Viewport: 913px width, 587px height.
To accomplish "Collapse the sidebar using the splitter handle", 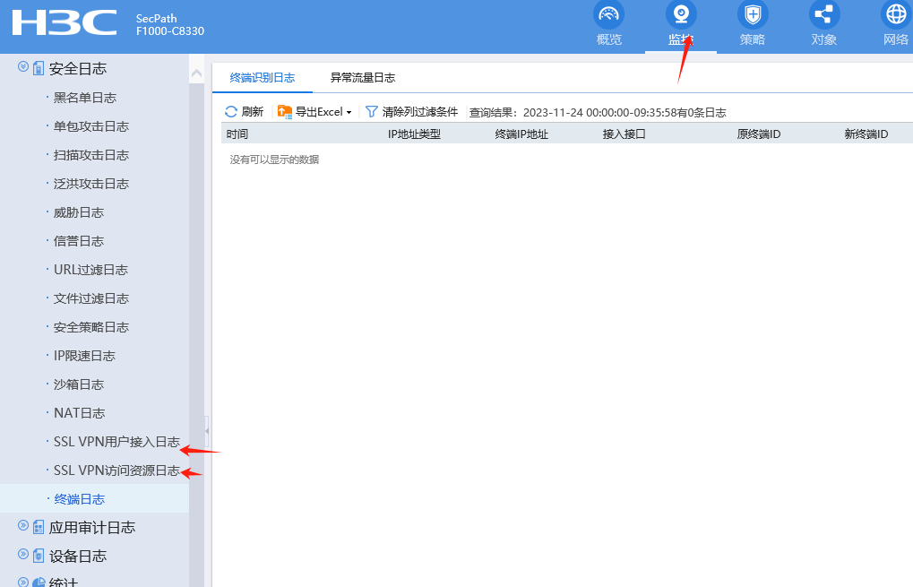I will 207,431.
